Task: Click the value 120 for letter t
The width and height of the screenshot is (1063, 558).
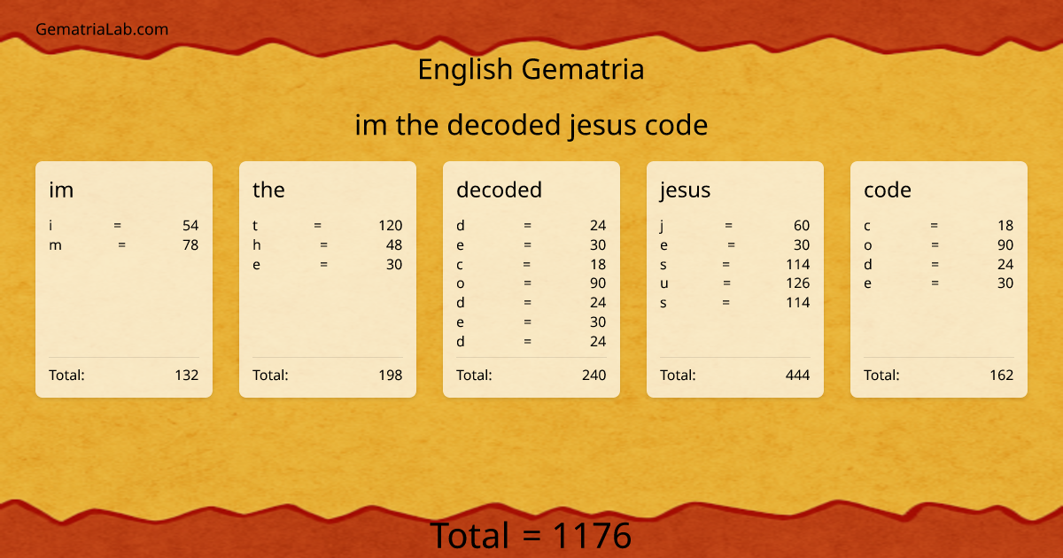Action: pyautogui.click(x=391, y=225)
